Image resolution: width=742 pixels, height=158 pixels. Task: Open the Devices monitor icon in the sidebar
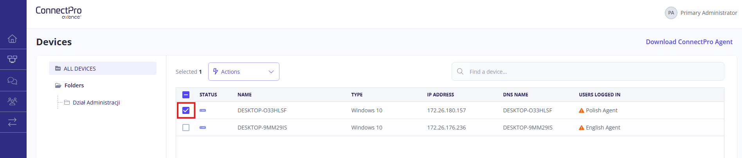(13, 59)
